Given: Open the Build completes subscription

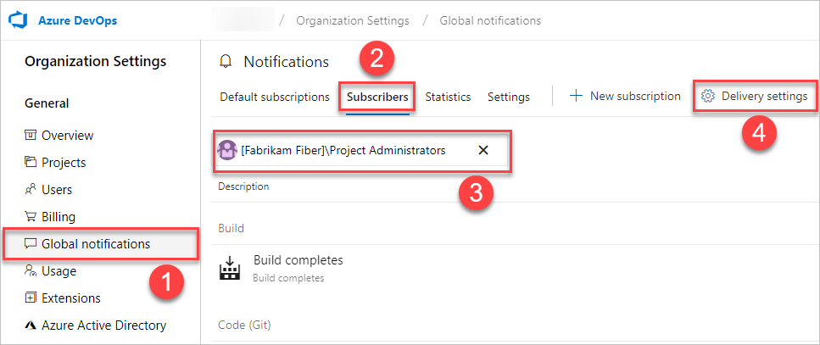Looking at the screenshot, I should pyautogui.click(x=298, y=259).
